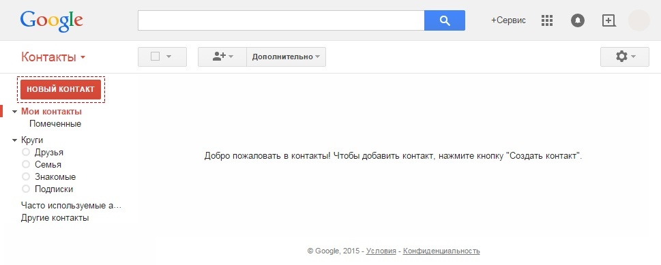Tick the select-all checkbox in toolbar
Image resolution: width=661 pixels, height=265 pixels.
(155, 57)
